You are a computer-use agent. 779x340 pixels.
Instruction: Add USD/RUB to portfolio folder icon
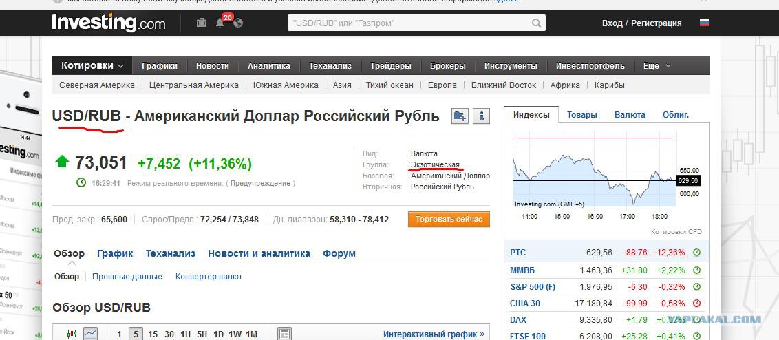click(x=460, y=116)
